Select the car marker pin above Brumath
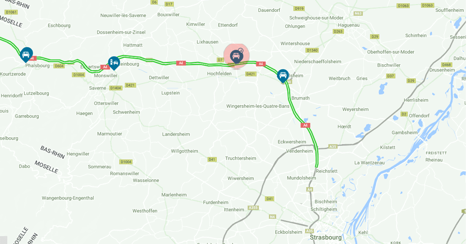Image resolution: width=469 pixels, height=244 pixels. click(283, 76)
